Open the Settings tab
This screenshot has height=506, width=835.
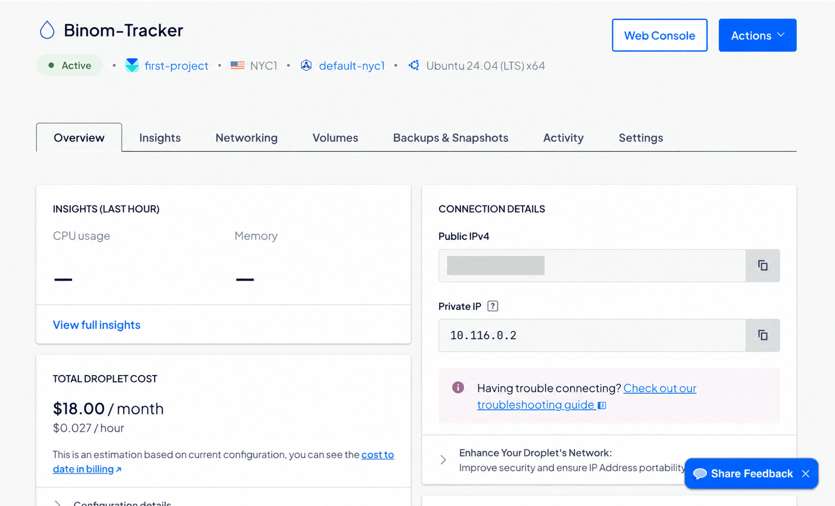(641, 137)
